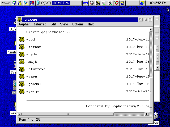The width and height of the screenshot is (170, 127).
Task: Open the Selected menu
Action: (x=40, y=24)
